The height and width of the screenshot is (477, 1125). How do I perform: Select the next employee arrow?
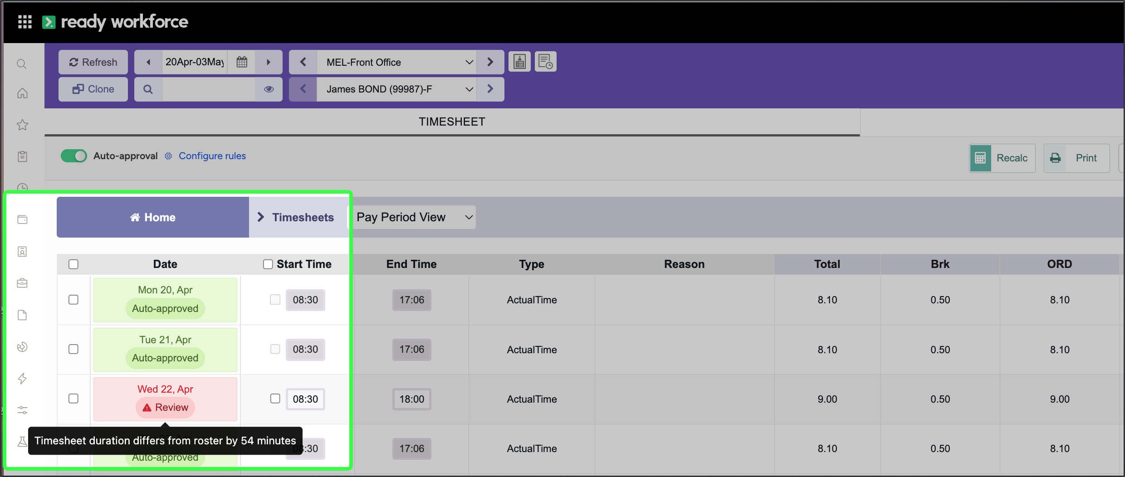[x=490, y=89]
